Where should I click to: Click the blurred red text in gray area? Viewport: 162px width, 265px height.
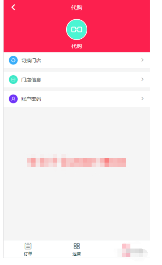[x=77, y=163]
